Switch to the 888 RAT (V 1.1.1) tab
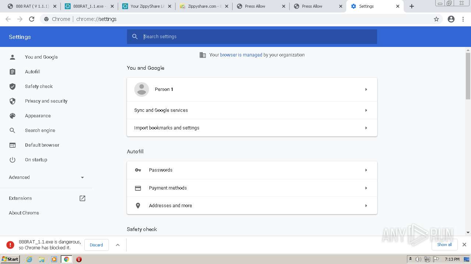This screenshot has height=264, width=471. [32, 6]
